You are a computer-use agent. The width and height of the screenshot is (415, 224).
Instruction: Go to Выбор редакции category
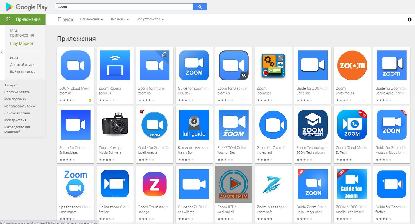[23, 72]
